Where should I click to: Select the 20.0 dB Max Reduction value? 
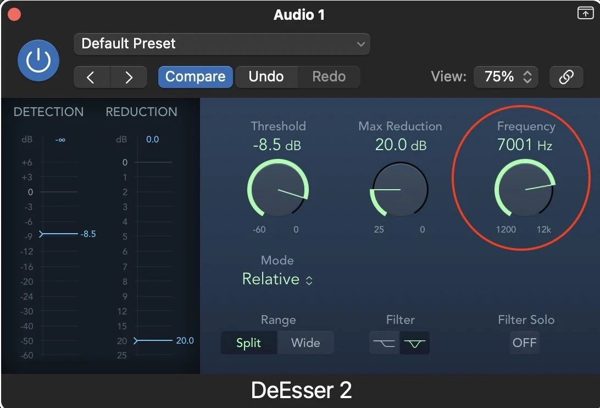point(401,145)
